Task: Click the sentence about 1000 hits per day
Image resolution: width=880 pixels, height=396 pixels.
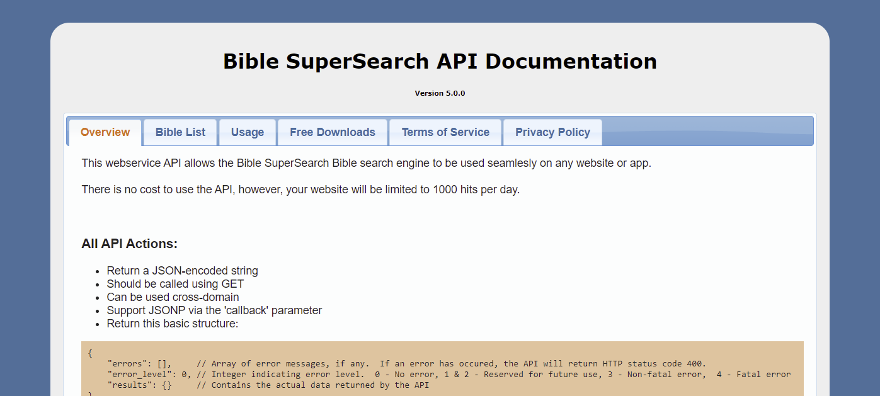Action: [x=300, y=190]
